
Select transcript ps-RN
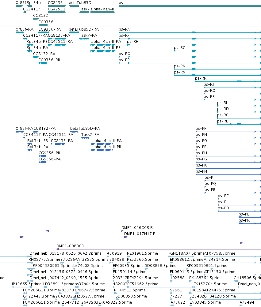tap(125, 29)
